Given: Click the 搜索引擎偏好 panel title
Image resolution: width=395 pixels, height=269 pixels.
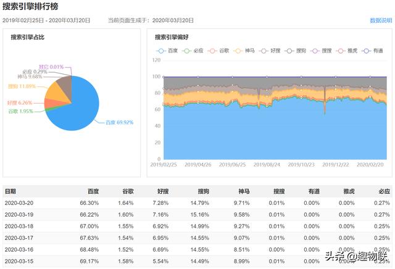Looking at the screenshot, I should point(172,37).
